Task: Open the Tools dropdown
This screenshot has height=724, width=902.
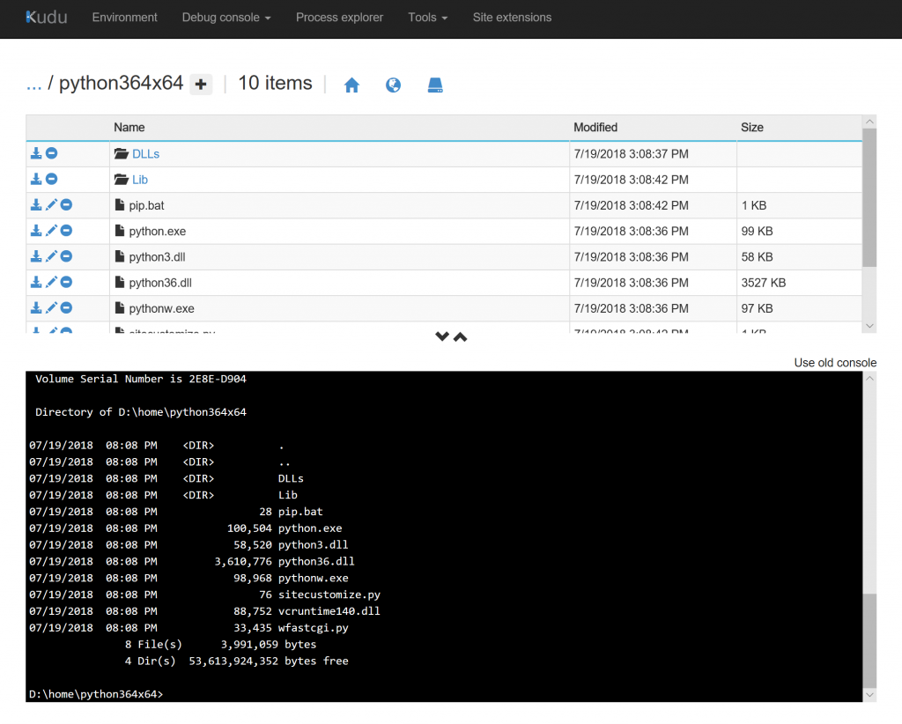Action: pos(427,17)
